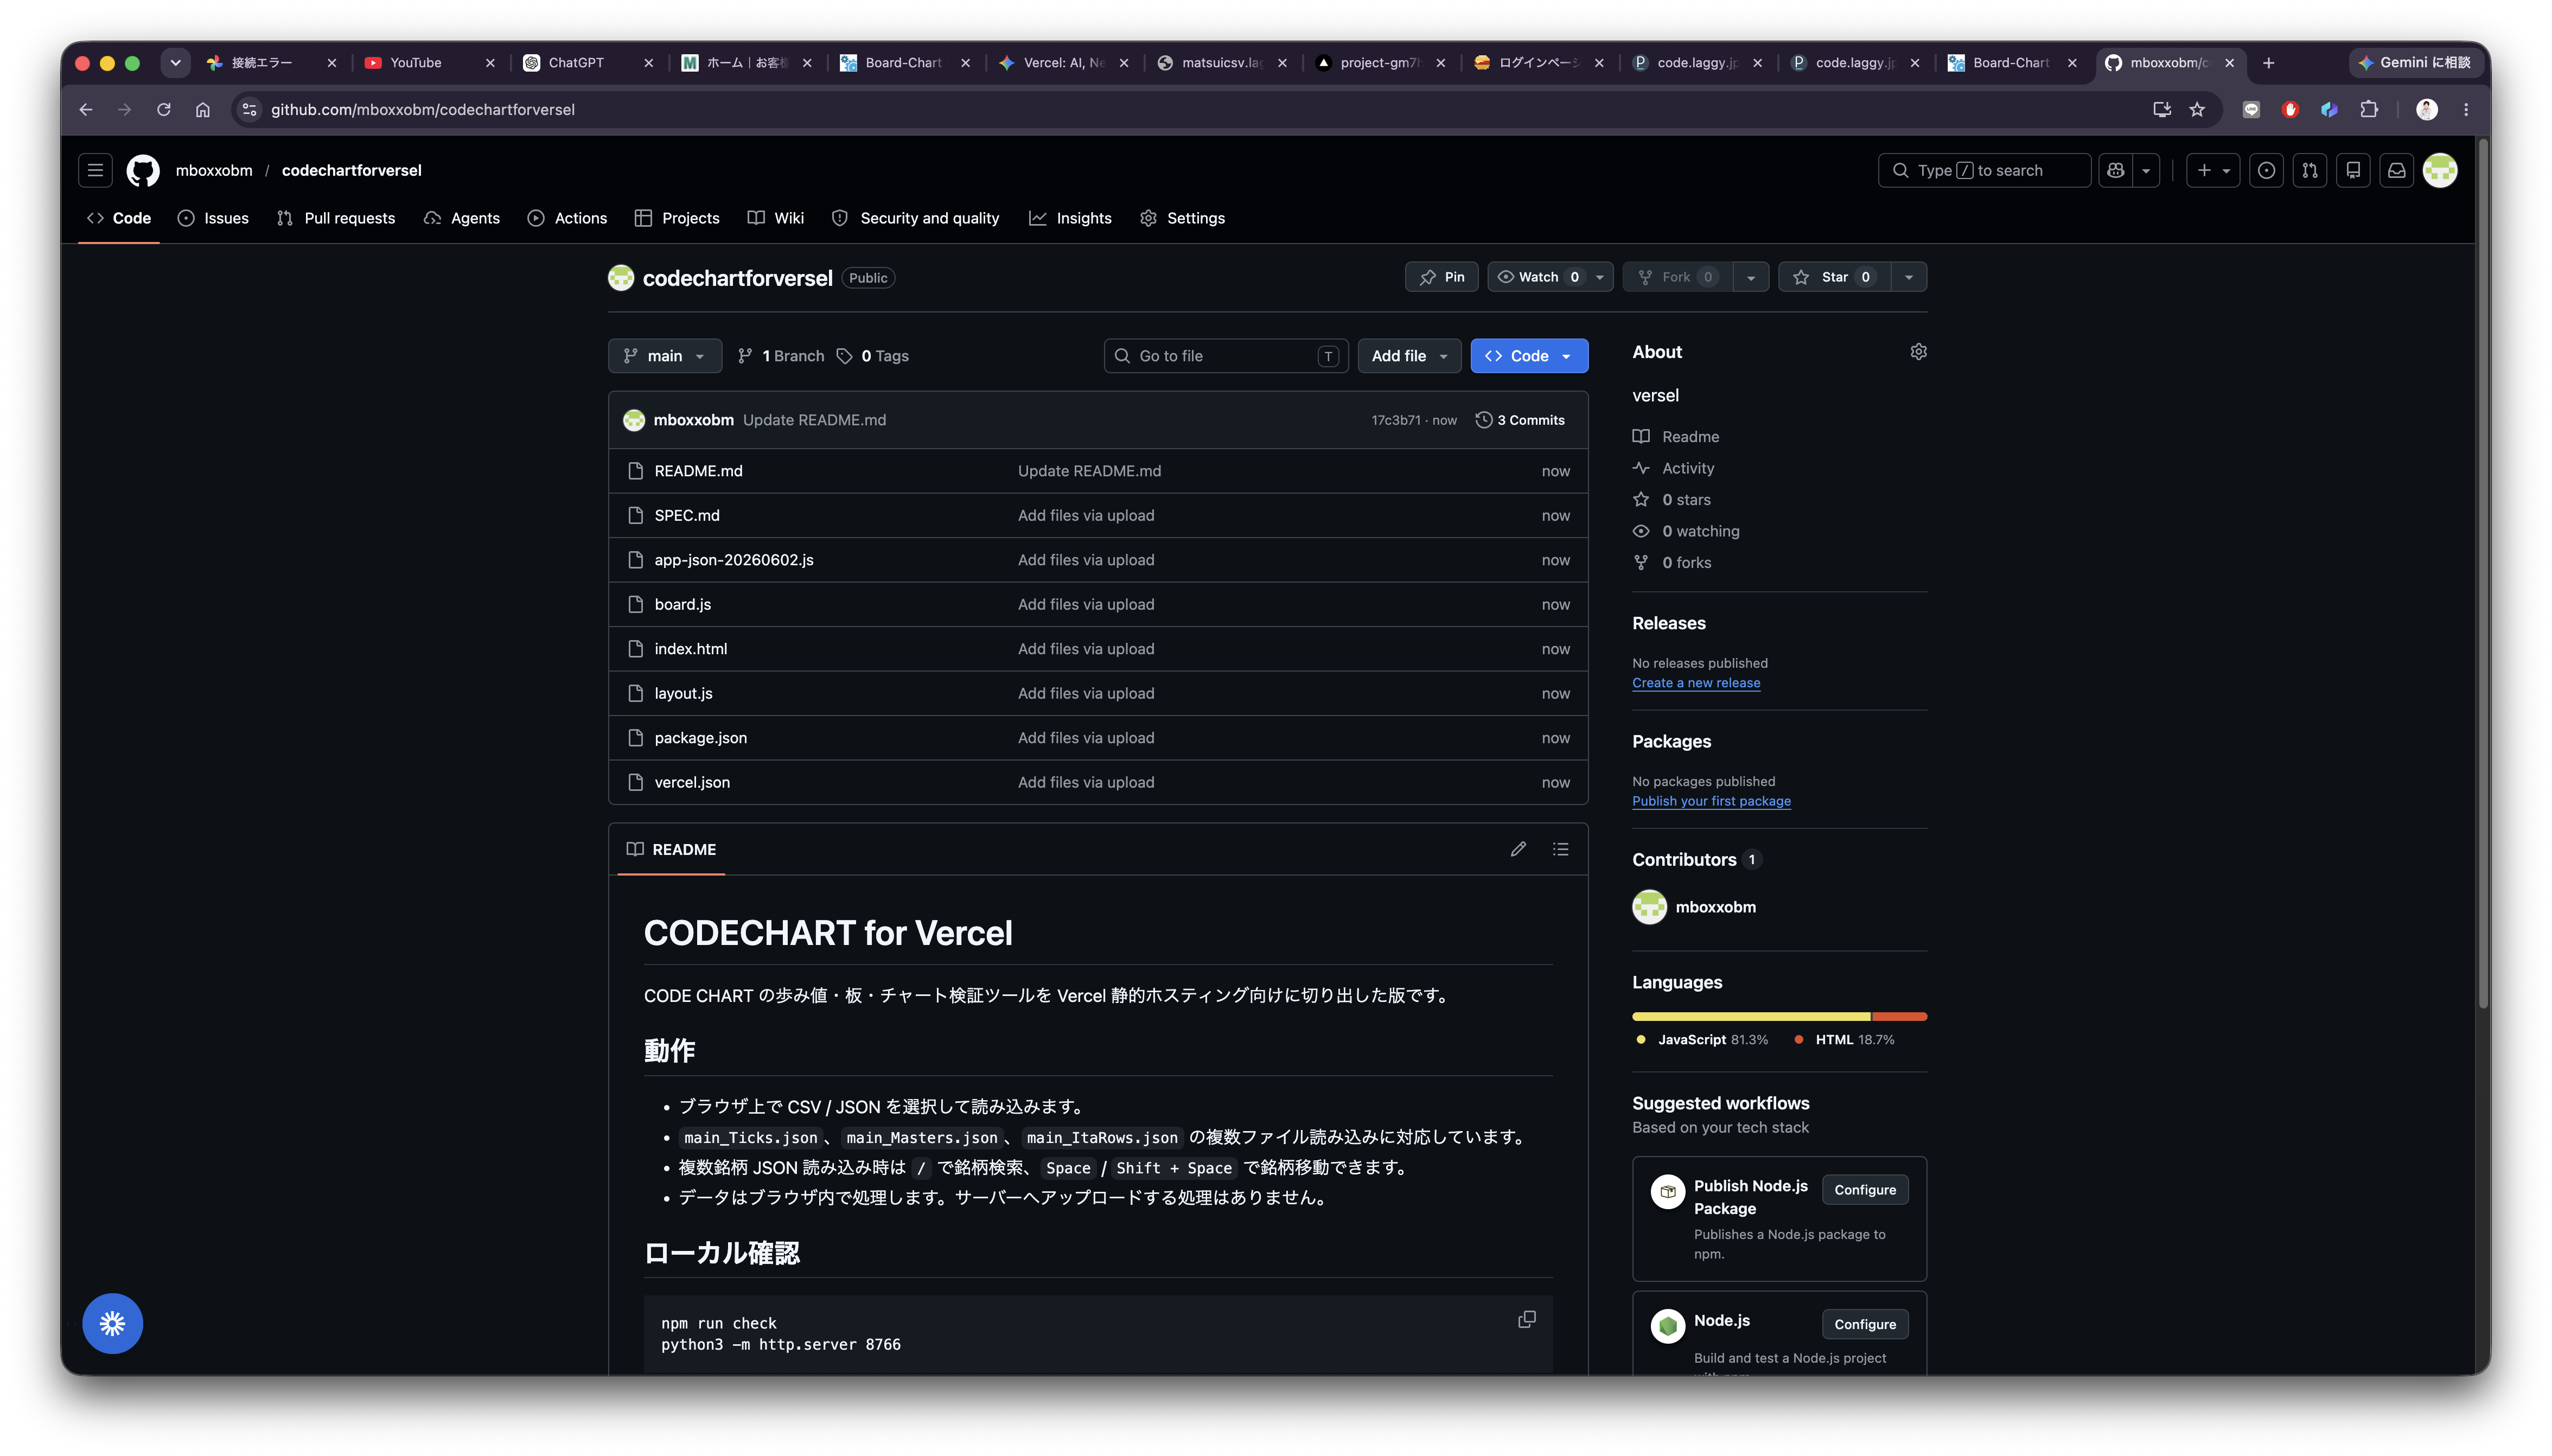Click the install app icon in address bar
Image resolution: width=2552 pixels, height=1456 pixels.
(2161, 110)
